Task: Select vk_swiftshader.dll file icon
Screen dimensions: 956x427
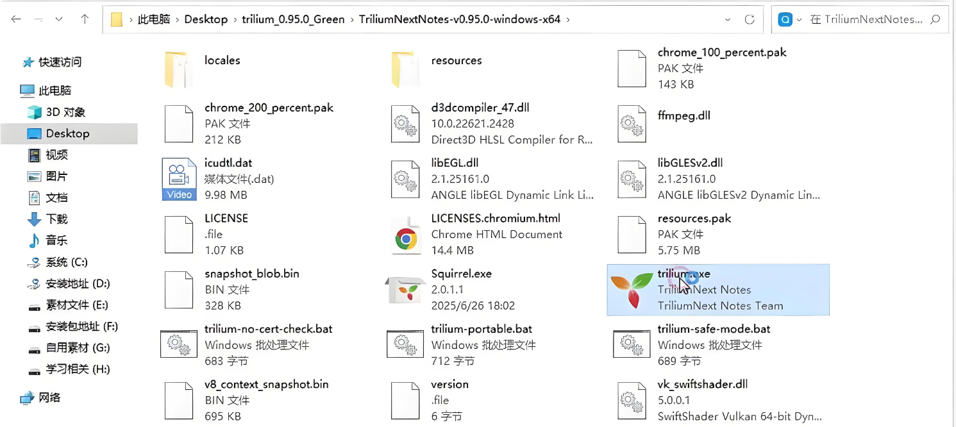Action: pos(632,401)
